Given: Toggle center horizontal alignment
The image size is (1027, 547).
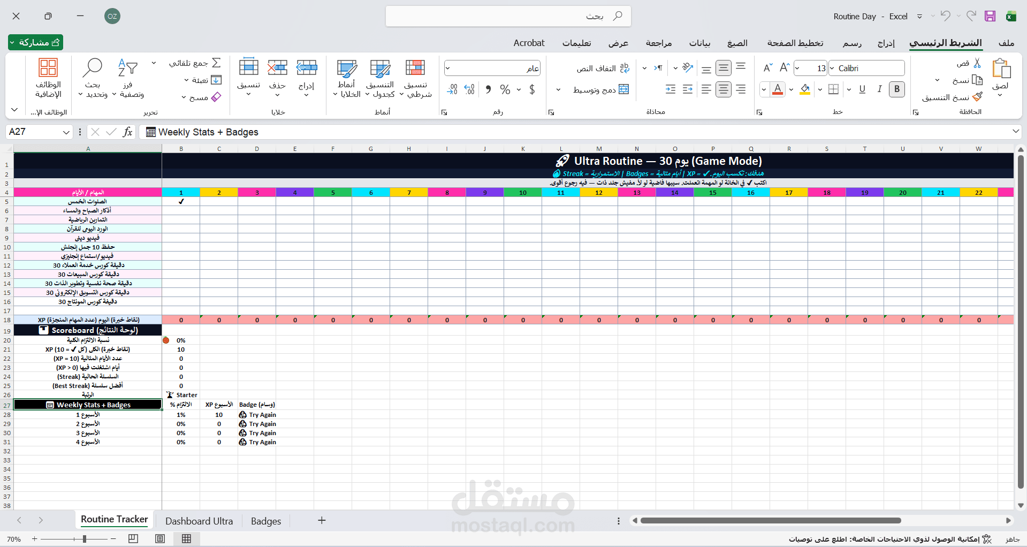Looking at the screenshot, I should click(x=724, y=89).
